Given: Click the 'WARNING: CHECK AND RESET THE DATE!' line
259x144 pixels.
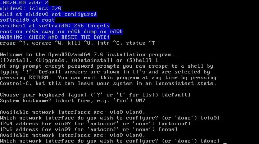Looking at the screenshot, I should [55, 37].
